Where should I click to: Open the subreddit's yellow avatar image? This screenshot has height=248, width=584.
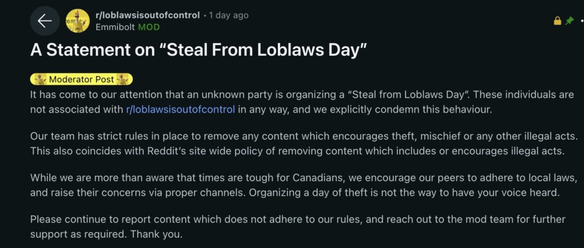click(78, 21)
